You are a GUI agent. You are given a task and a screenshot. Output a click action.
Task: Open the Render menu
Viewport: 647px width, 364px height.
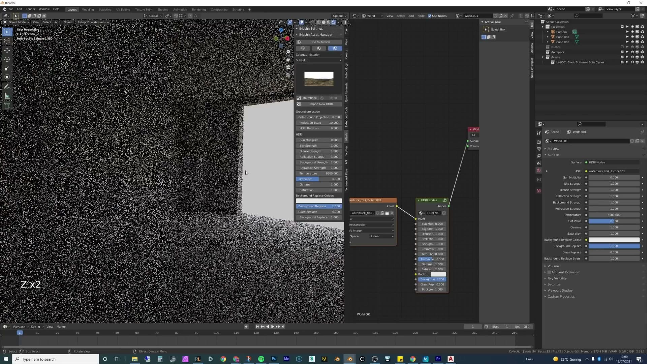30,9
